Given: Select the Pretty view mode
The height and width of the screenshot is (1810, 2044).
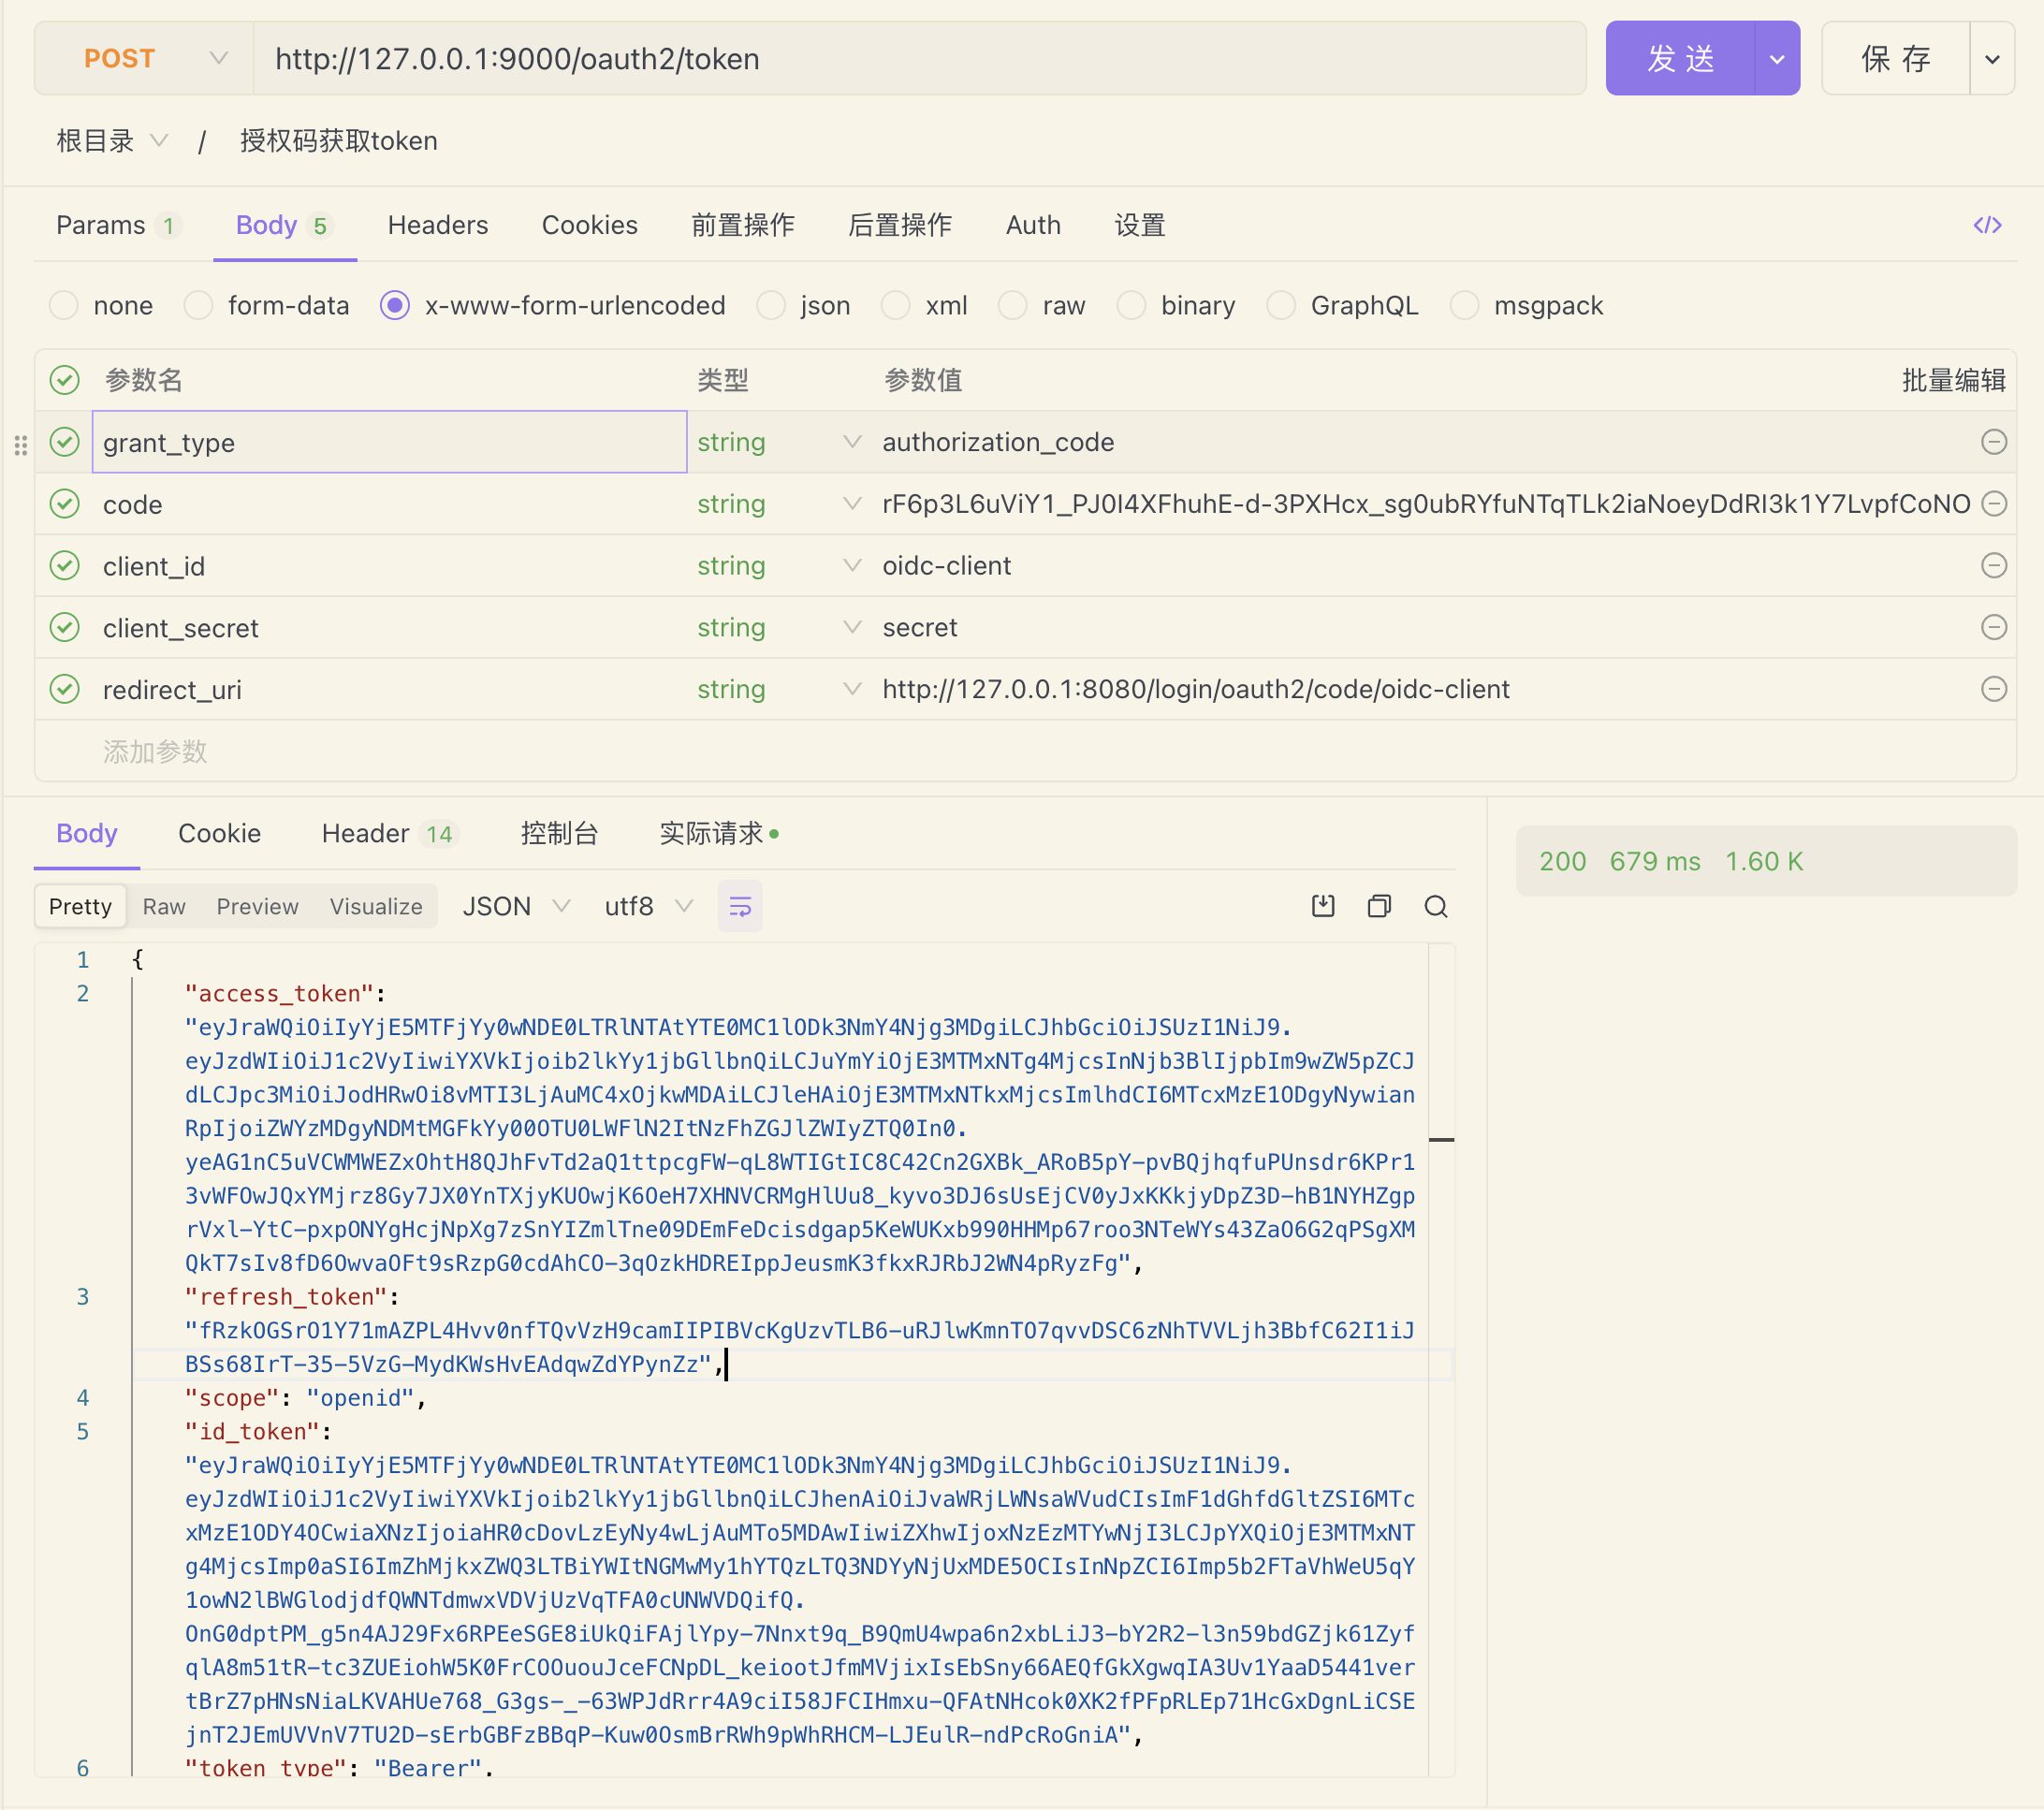Looking at the screenshot, I should 80,906.
